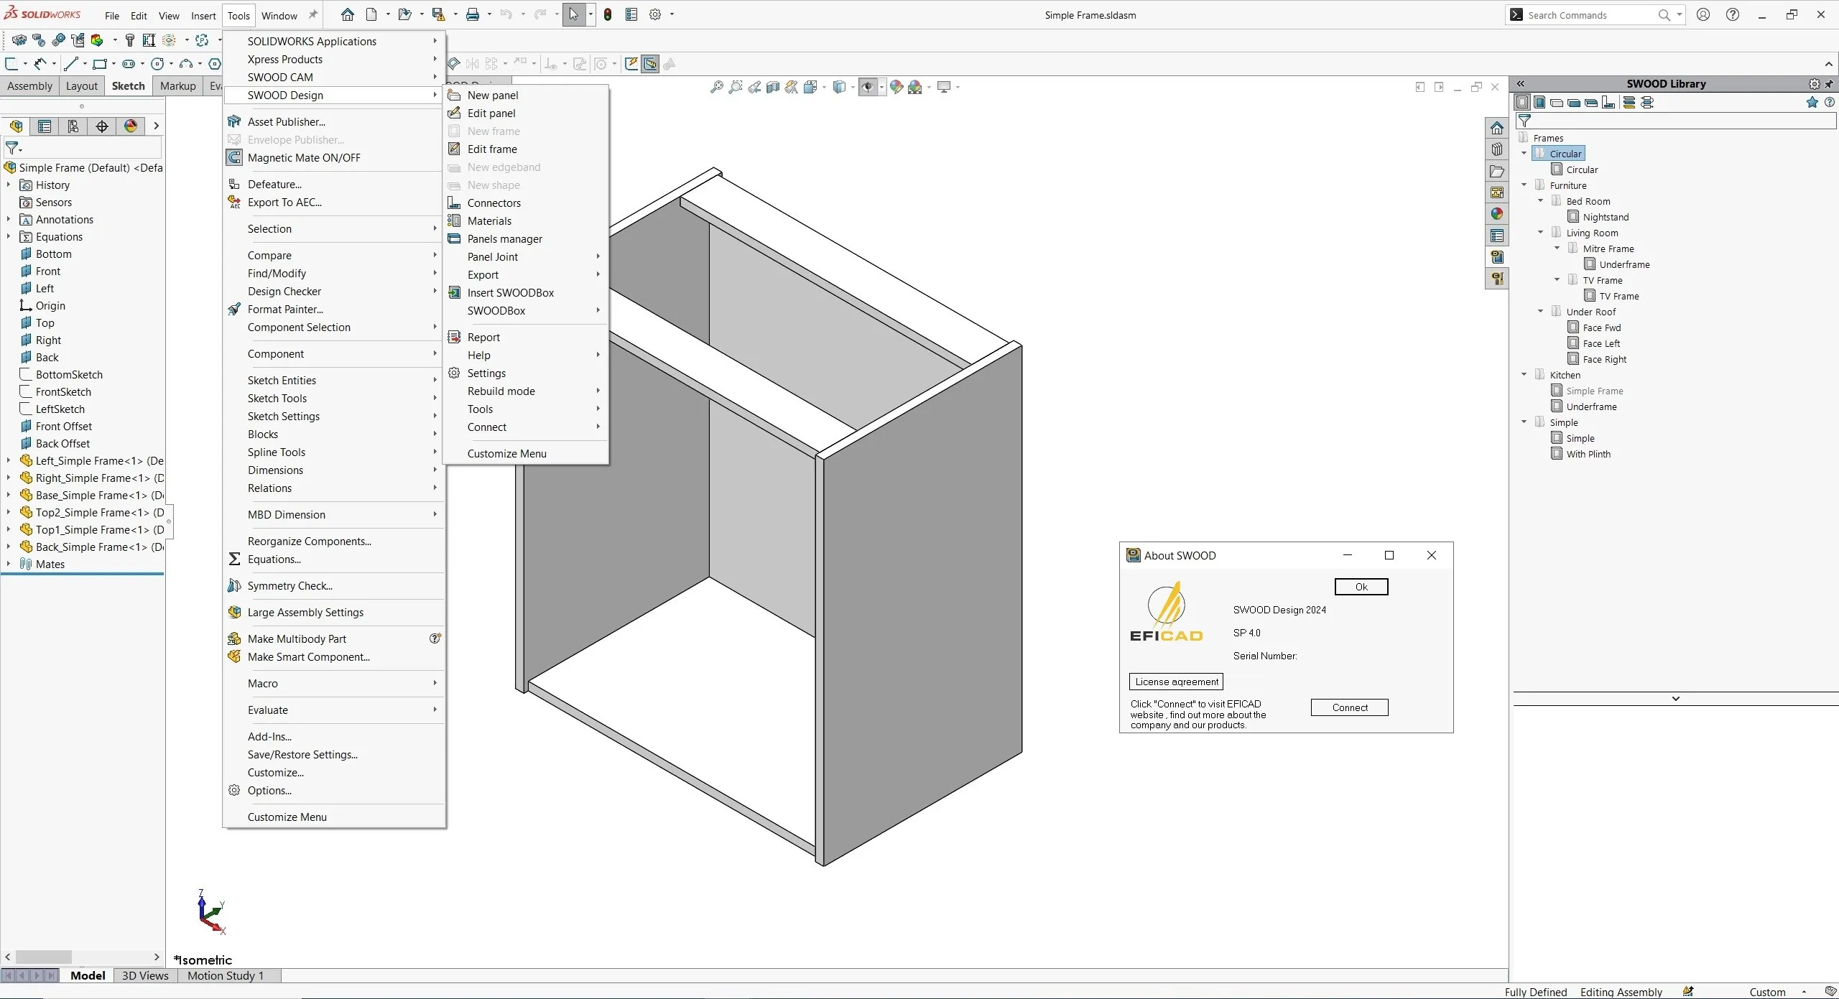Screen dimensions: 1839x999
Task: Click the New document icon
Action: tap(371, 14)
